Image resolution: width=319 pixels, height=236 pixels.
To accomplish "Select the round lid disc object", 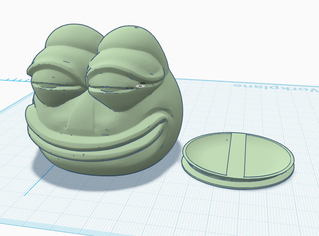I will (x=238, y=161).
